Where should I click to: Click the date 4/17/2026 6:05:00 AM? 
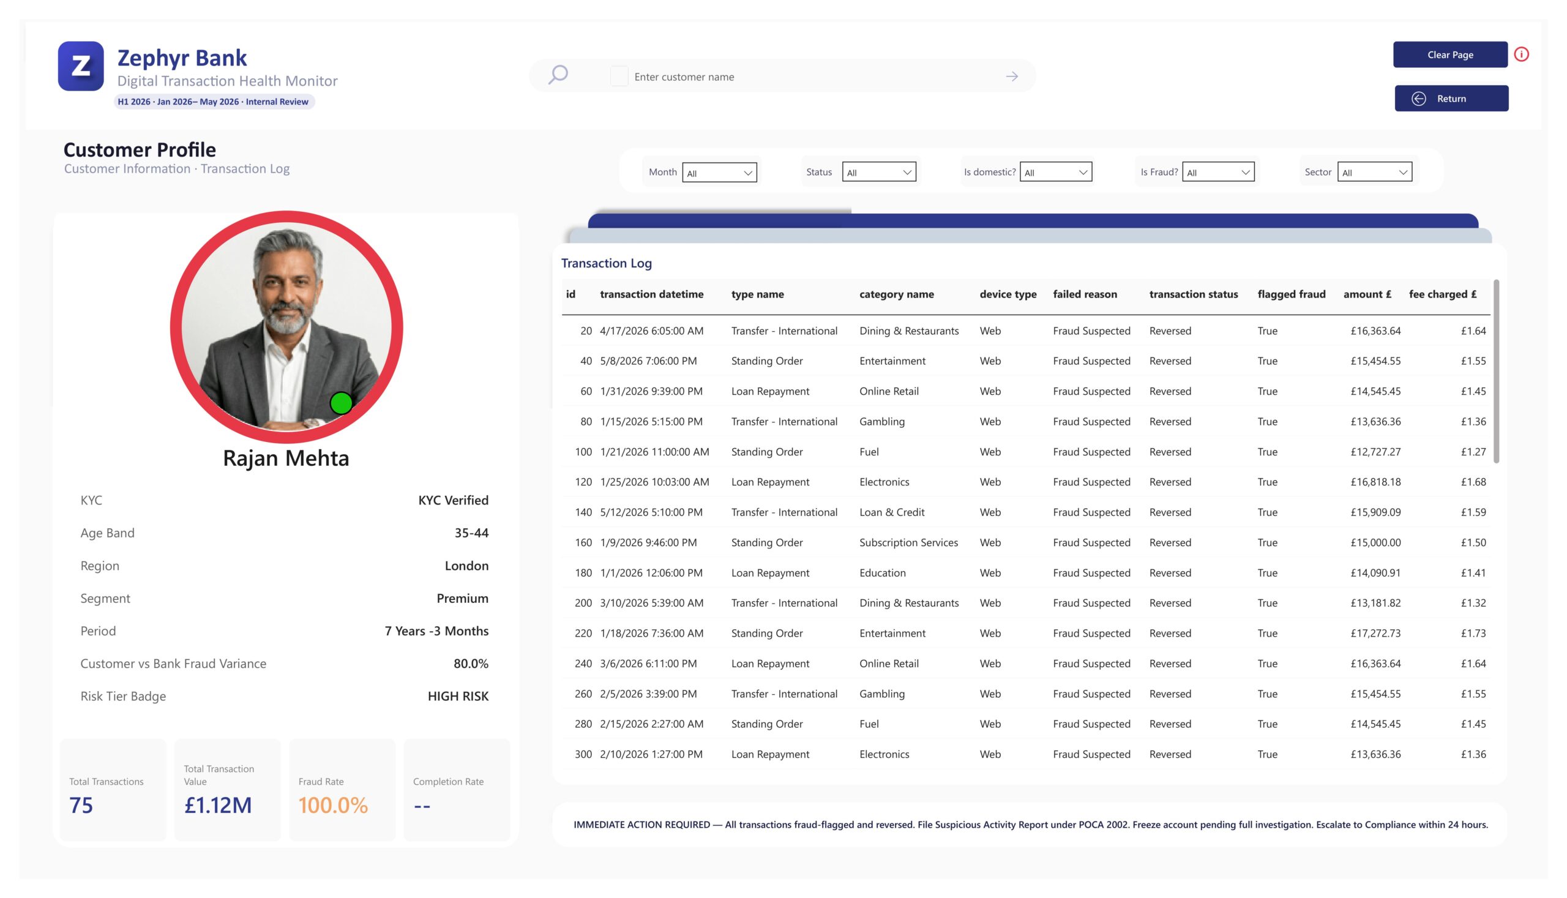pos(651,331)
